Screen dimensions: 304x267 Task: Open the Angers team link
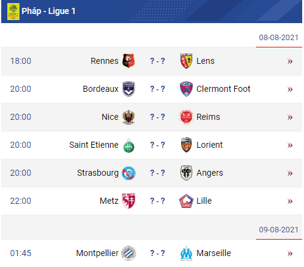coord(210,173)
